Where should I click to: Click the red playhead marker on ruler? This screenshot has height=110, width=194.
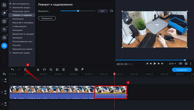[114, 74]
